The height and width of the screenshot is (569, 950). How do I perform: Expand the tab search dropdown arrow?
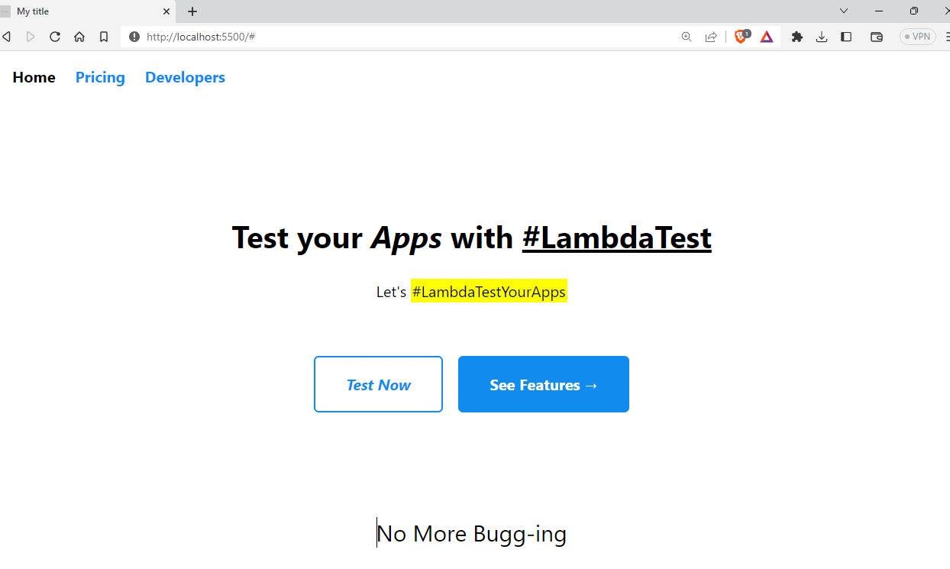click(844, 11)
